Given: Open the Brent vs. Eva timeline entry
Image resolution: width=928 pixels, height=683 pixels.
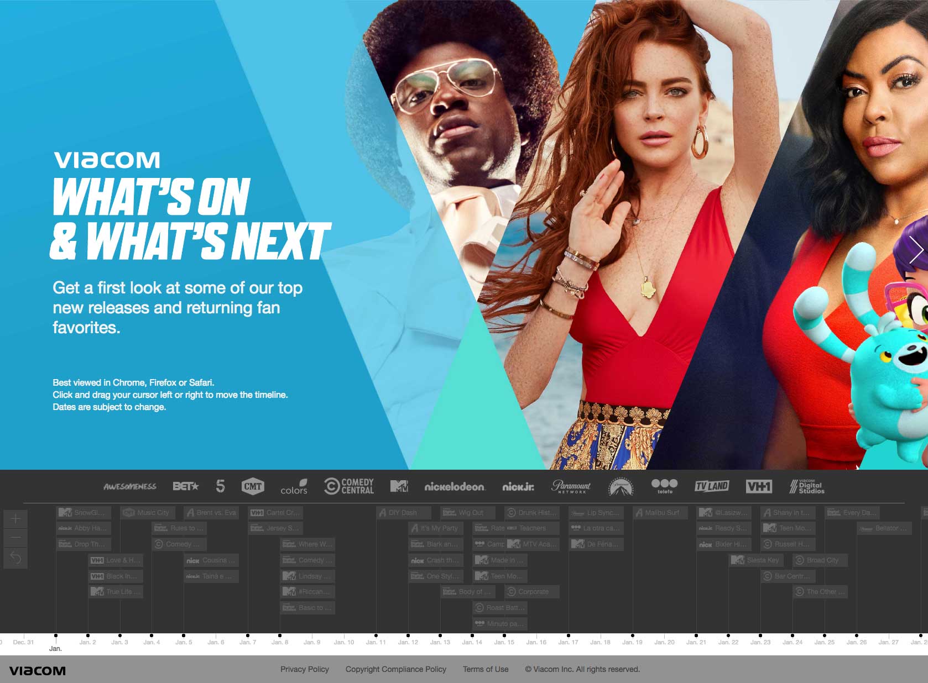Looking at the screenshot, I should coord(212,513).
